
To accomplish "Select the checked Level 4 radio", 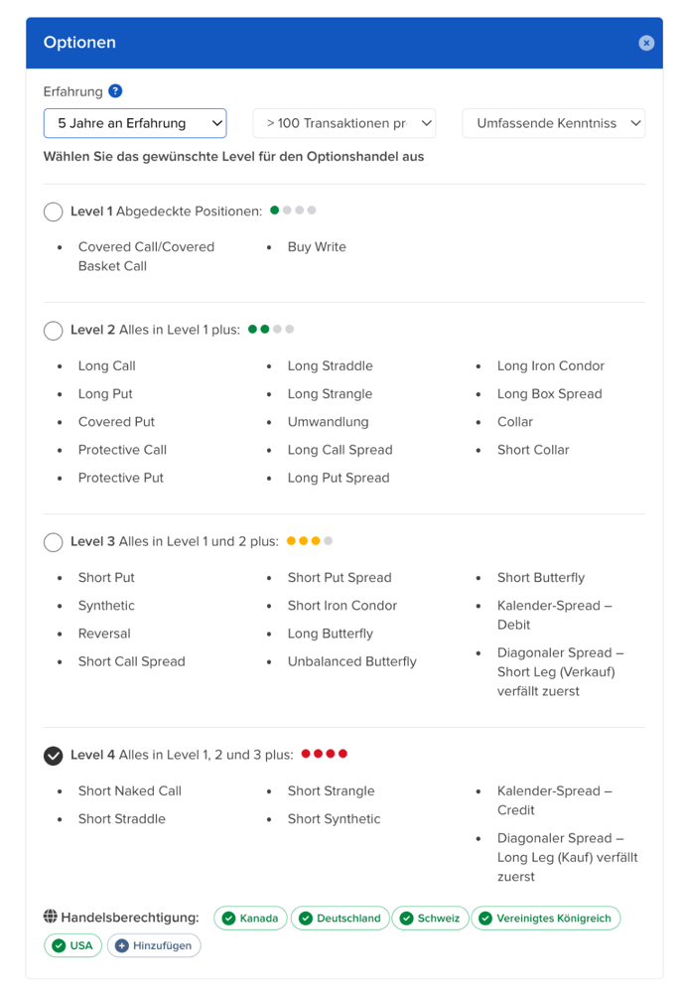I will click(x=54, y=756).
